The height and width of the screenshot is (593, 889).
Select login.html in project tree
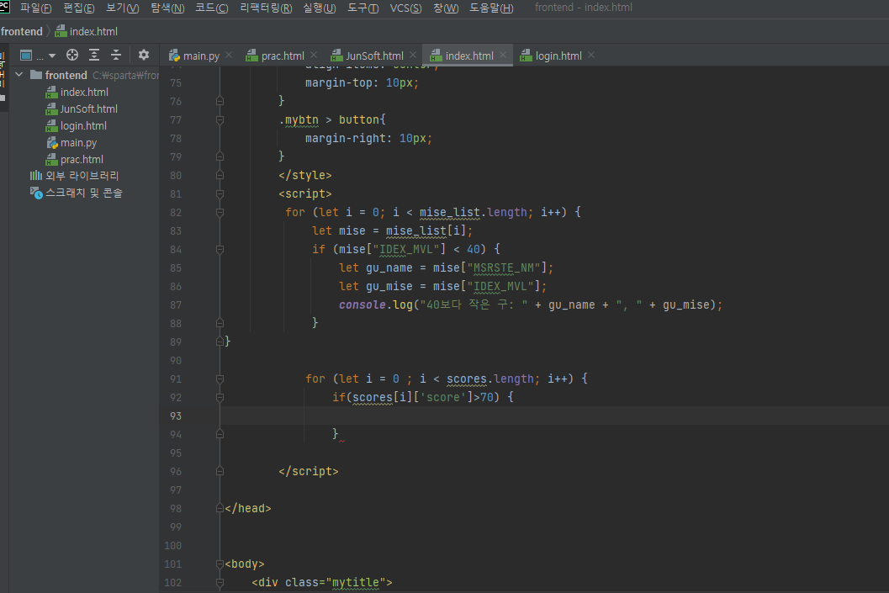82,126
